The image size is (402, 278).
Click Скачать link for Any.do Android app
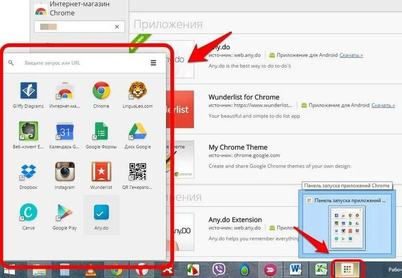351,55
